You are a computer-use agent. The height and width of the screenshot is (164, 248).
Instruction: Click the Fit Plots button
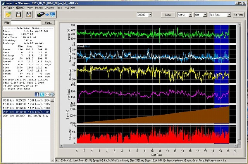[x=239, y=15]
